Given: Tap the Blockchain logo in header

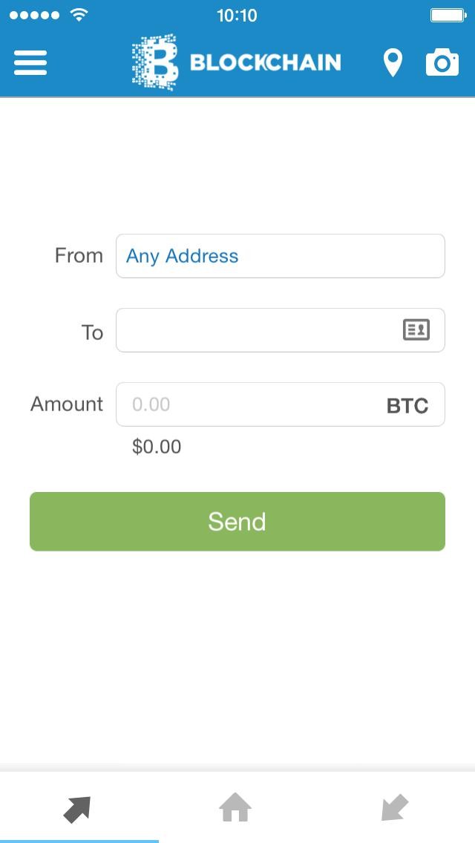Looking at the screenshot, I should click(236, 62).
